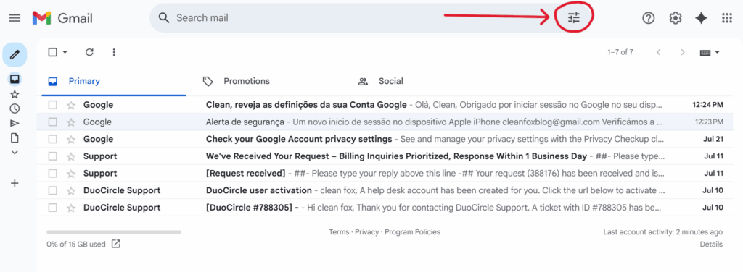Image resolution: width=743 pixels, height=272 pixels.
Task: Switch to the Social tab
Action: (x=380, y=81)
